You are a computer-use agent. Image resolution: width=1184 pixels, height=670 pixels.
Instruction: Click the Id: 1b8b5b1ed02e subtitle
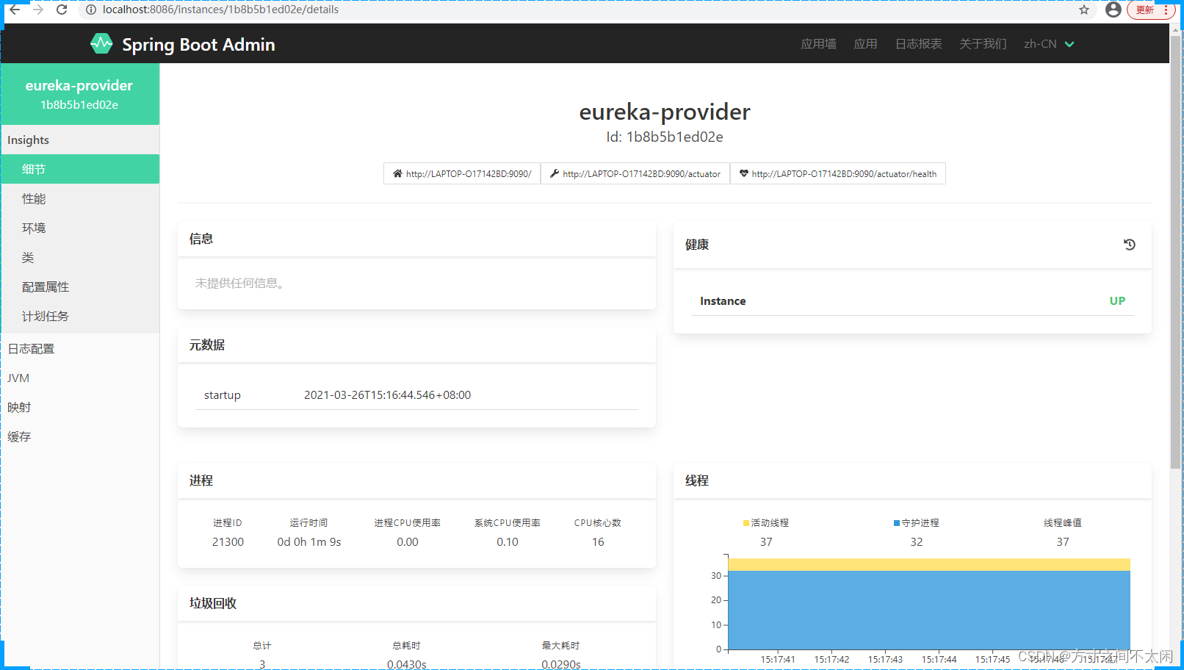pyautogui.click(x=665, y=137)
